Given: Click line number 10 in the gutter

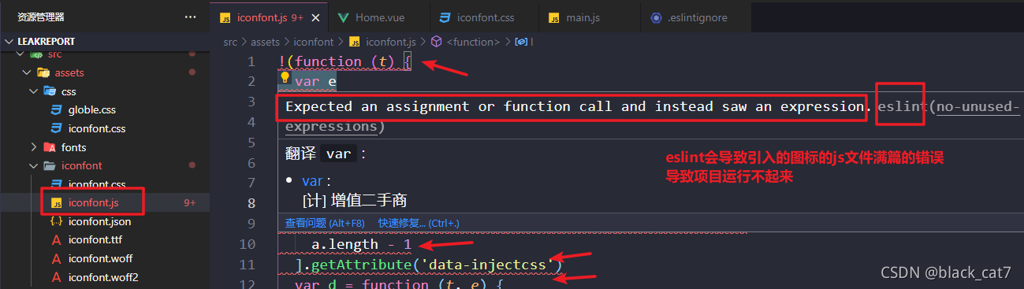Looking at the screenshot, I should [247, 245].
